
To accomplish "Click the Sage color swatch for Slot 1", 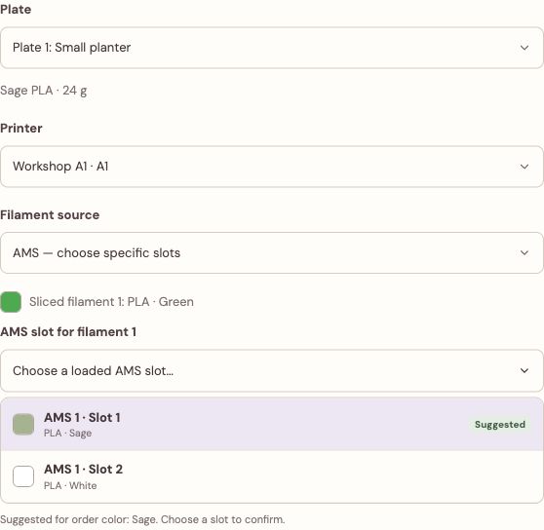I will pos(23,424).
